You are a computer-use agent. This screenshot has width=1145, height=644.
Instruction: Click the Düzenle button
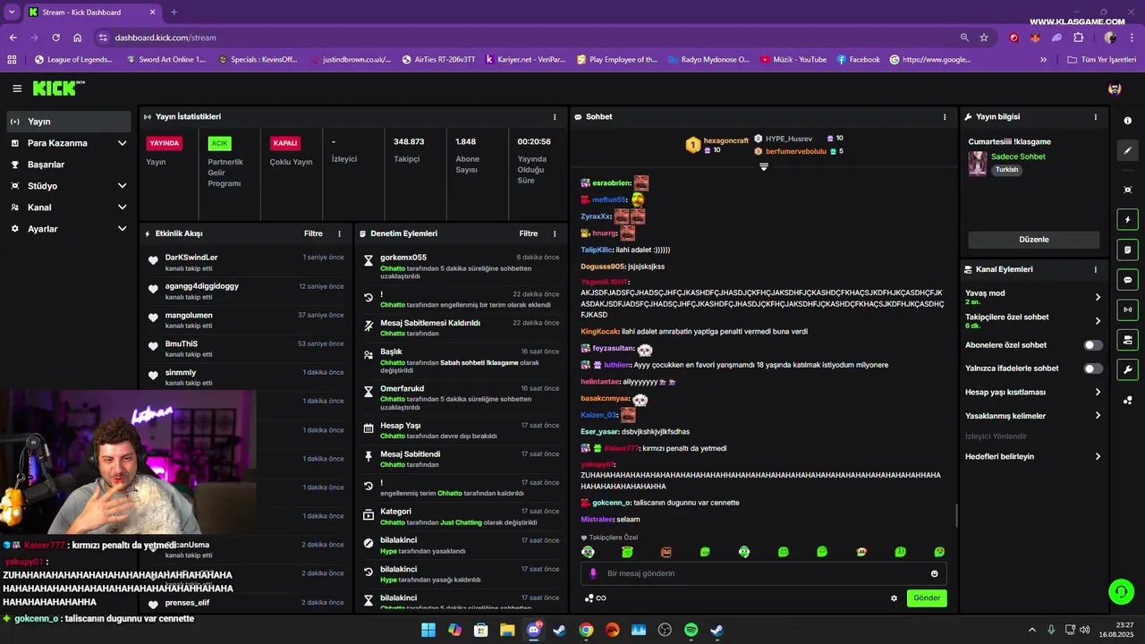1034,240
